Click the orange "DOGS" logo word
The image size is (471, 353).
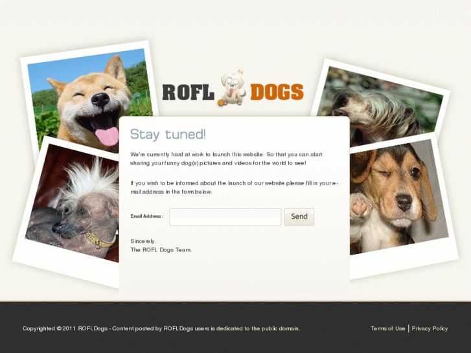pos(277,91)
